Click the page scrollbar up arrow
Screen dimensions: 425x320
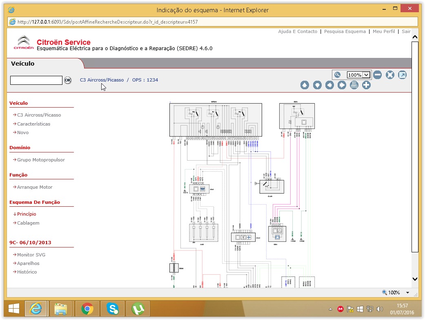[x=415, y=37]
